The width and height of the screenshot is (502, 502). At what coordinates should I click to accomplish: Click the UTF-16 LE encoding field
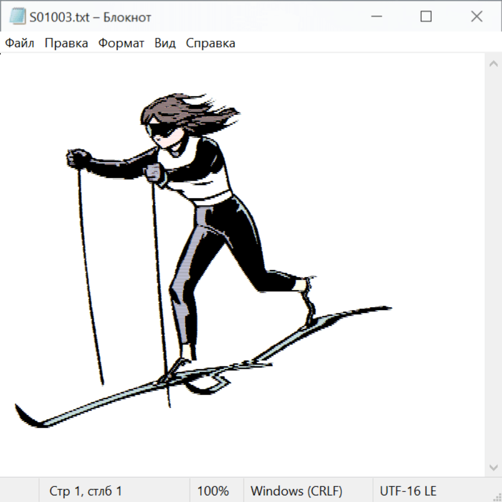pos(408,491)
